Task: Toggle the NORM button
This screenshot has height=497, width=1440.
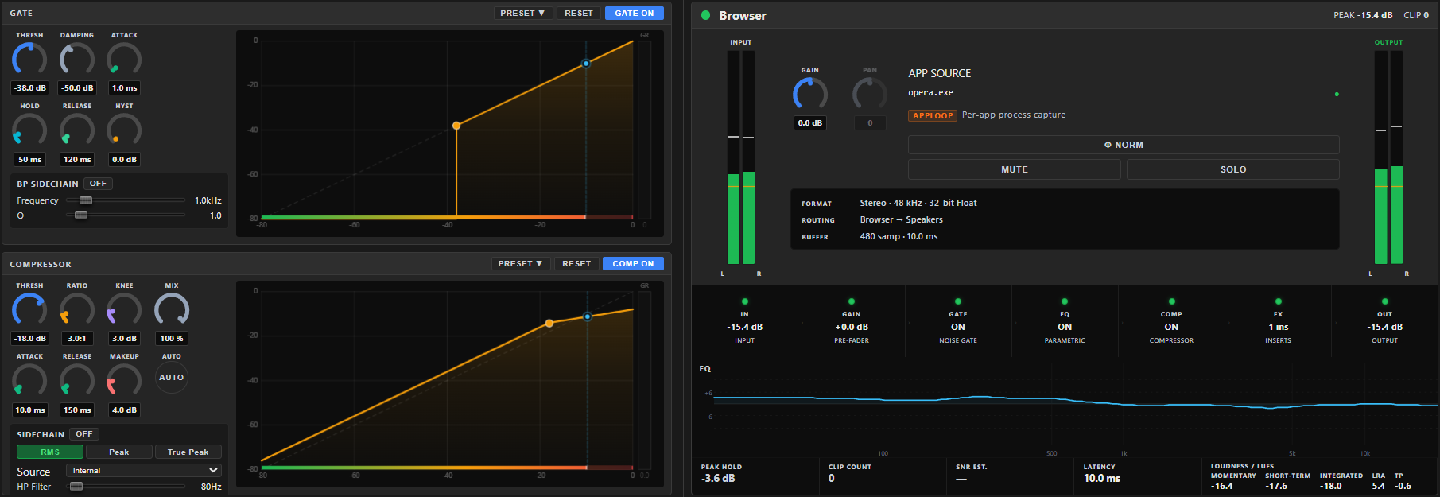Action: (x=1124, y=145)
